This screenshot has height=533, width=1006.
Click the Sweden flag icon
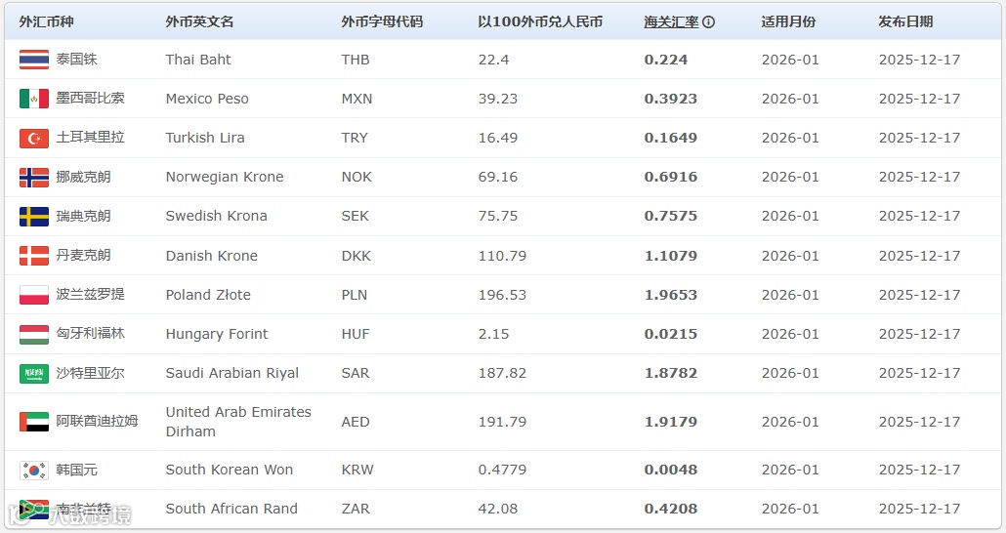[34, 216]
